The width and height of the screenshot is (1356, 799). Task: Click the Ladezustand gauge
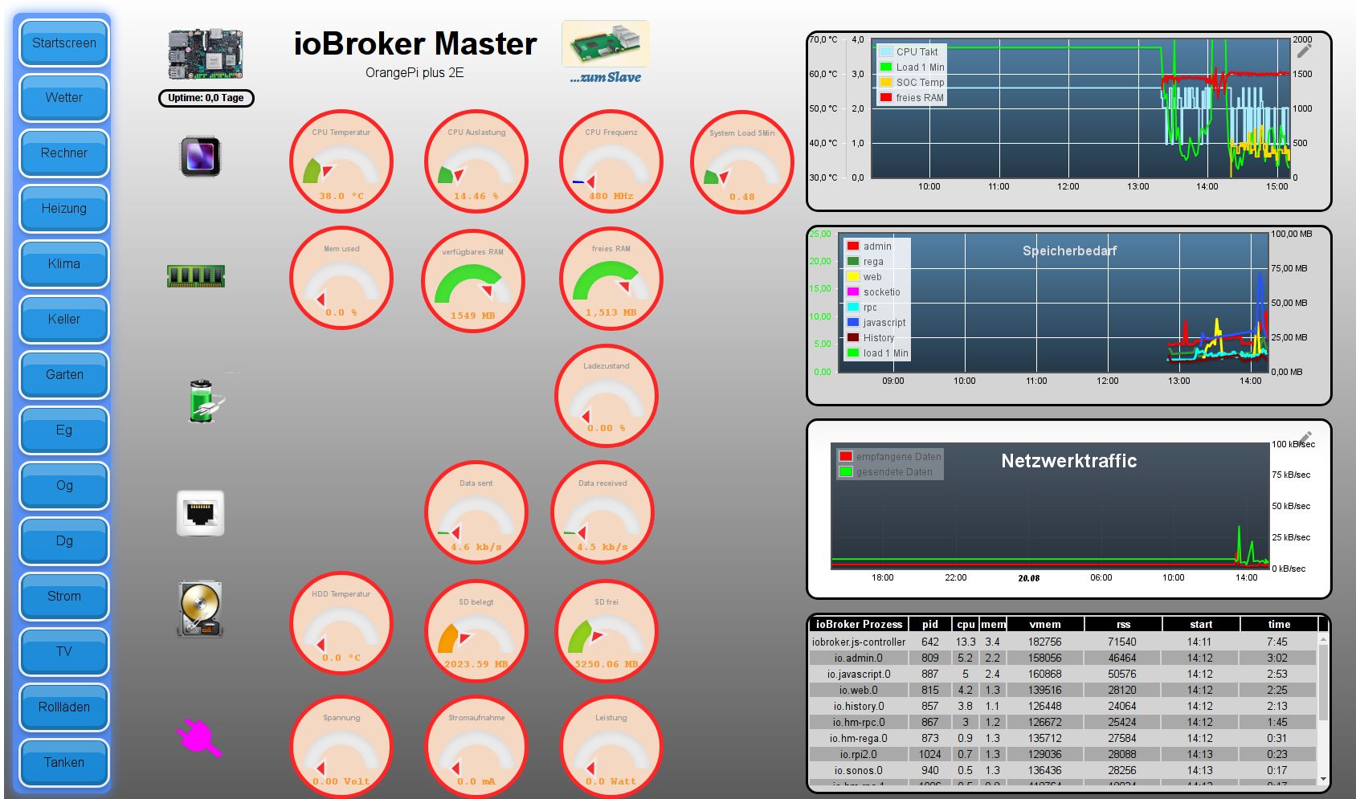pos(607,396)
